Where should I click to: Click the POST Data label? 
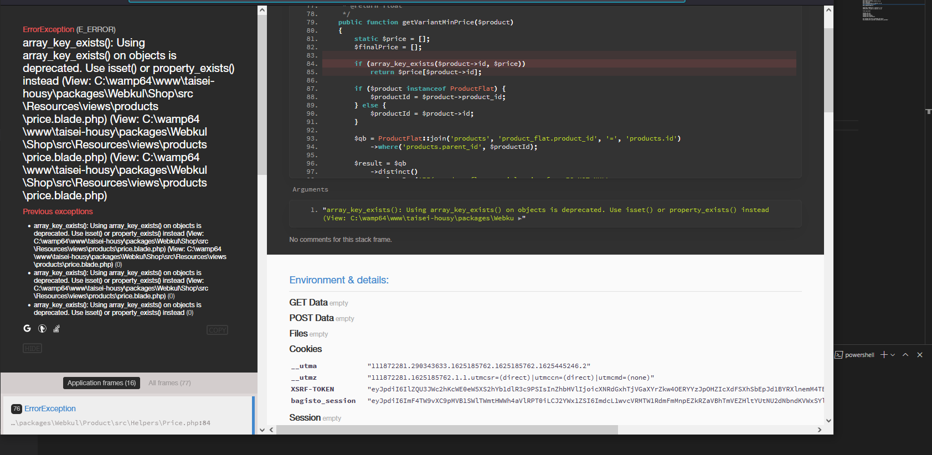click(311, 318)
